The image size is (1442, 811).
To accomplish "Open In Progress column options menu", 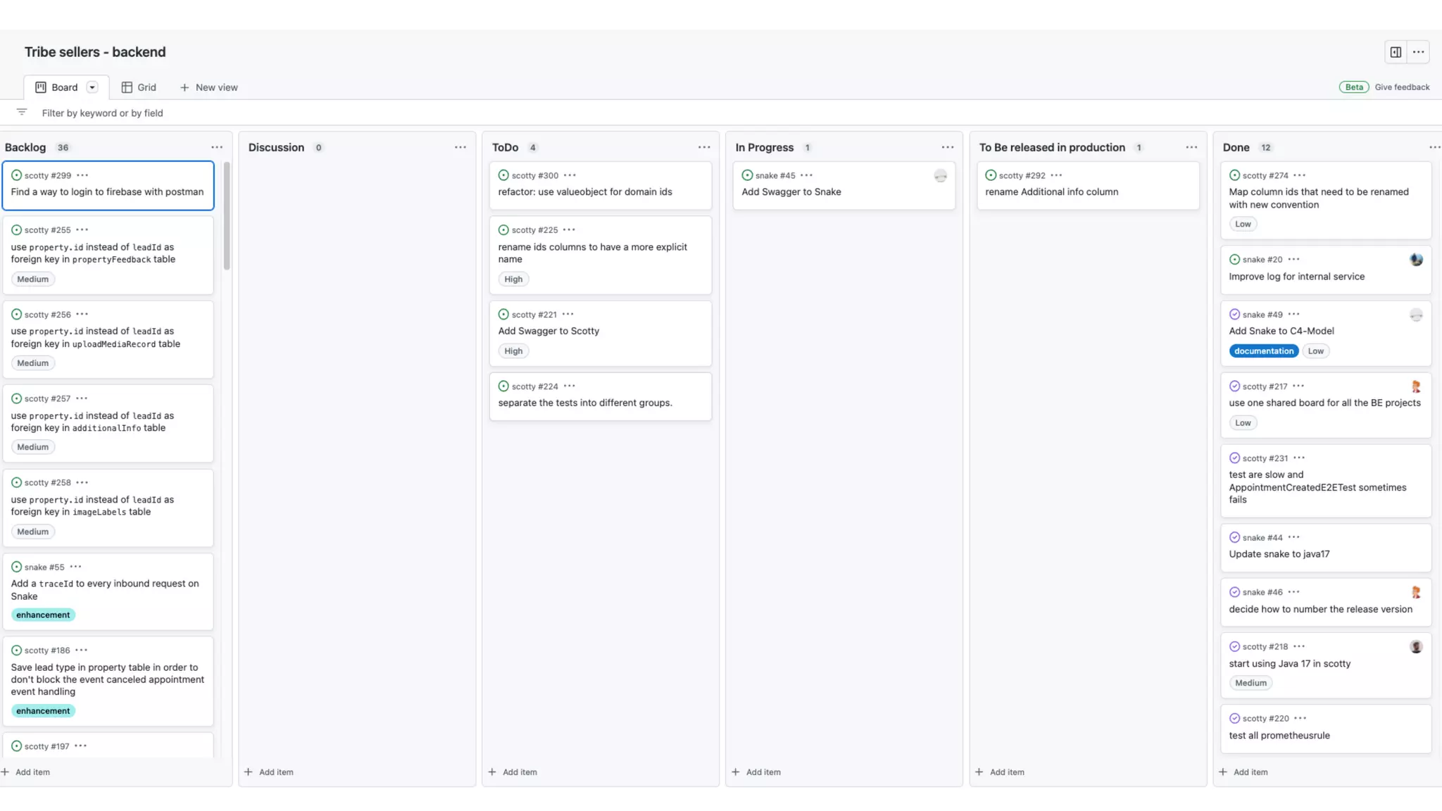I will [x=947, y=147].
